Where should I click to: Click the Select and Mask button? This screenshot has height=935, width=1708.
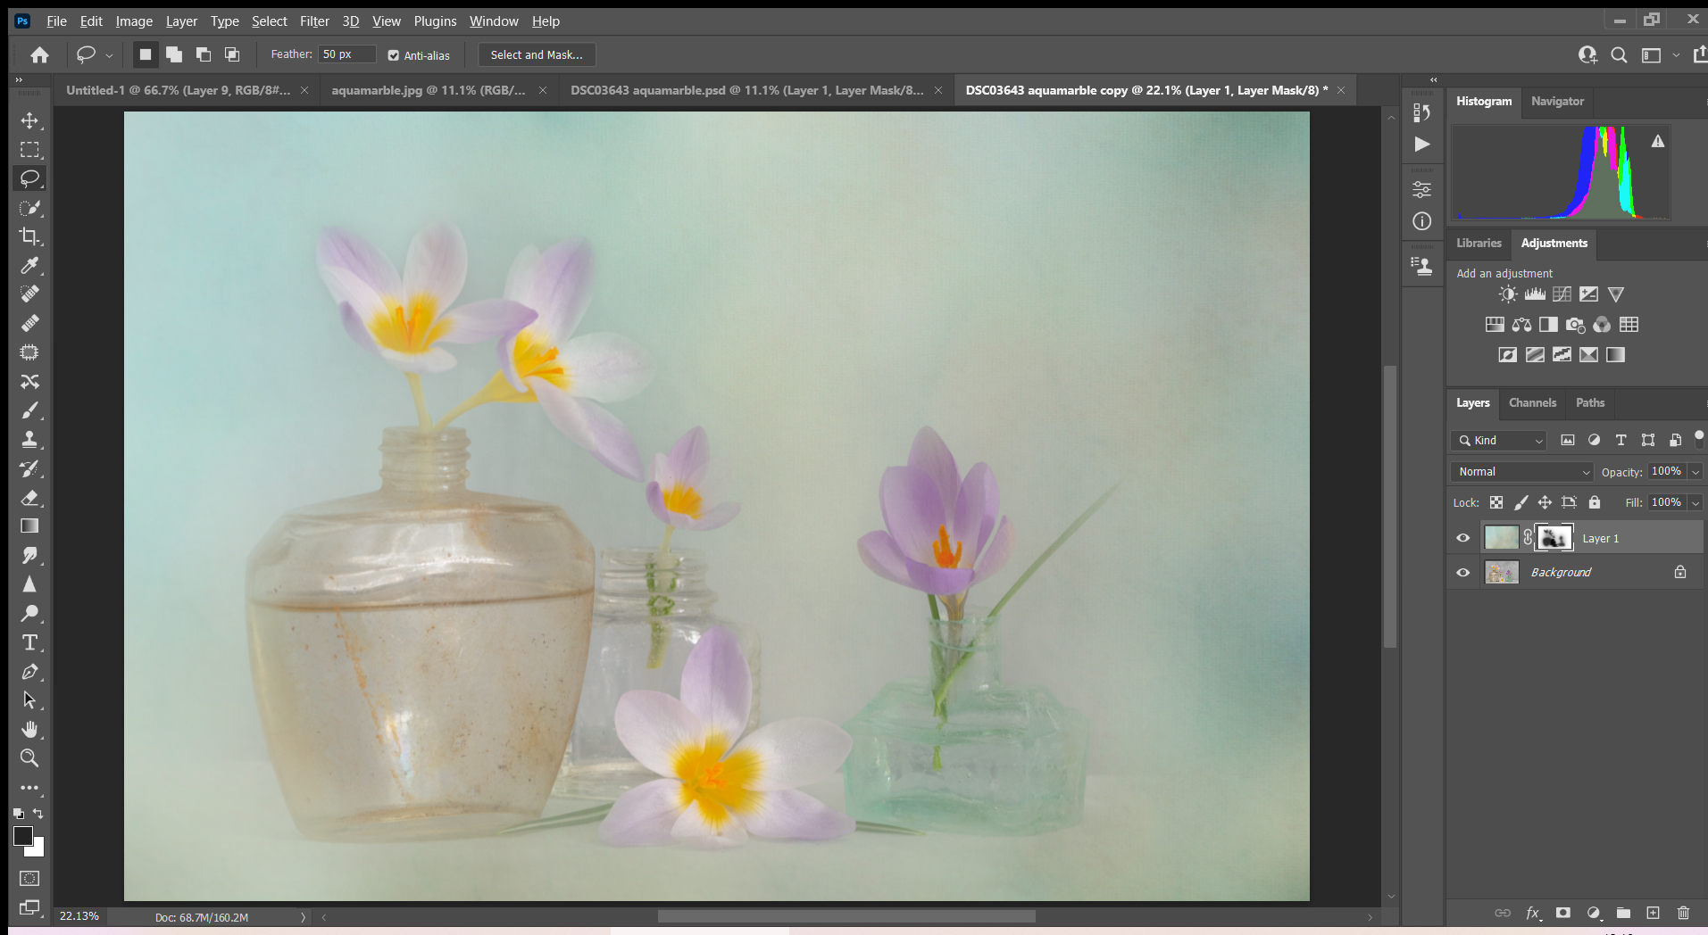tap(535, 54)
